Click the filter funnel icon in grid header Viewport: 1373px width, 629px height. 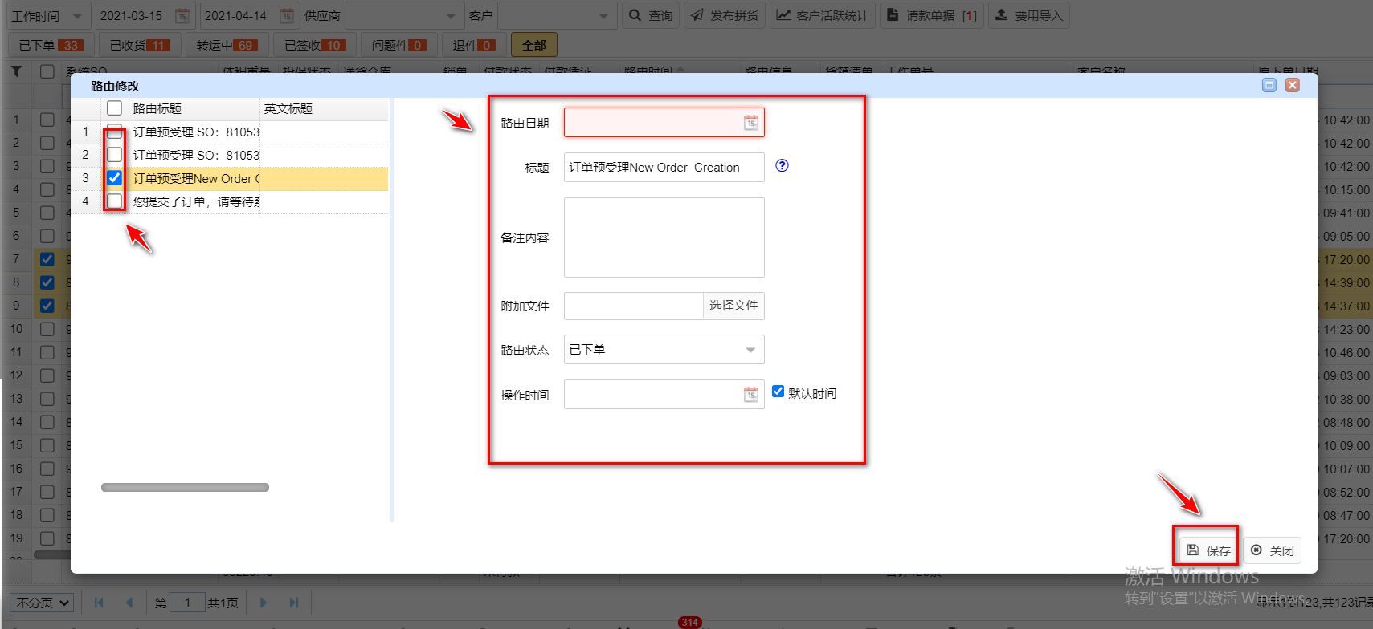[x=16, y=71]
